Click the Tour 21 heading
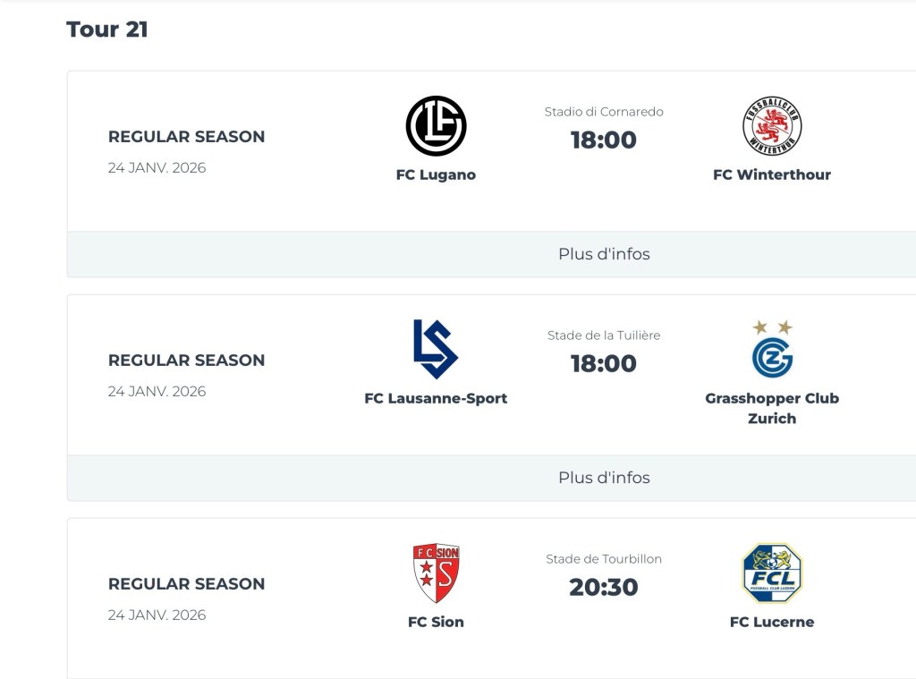The height and width of the screenshot is (679, 916). point(107,30)
